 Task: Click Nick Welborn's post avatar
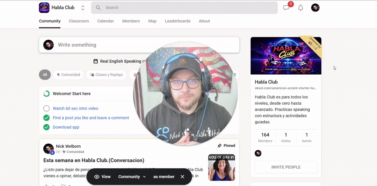tap(49, 149)
